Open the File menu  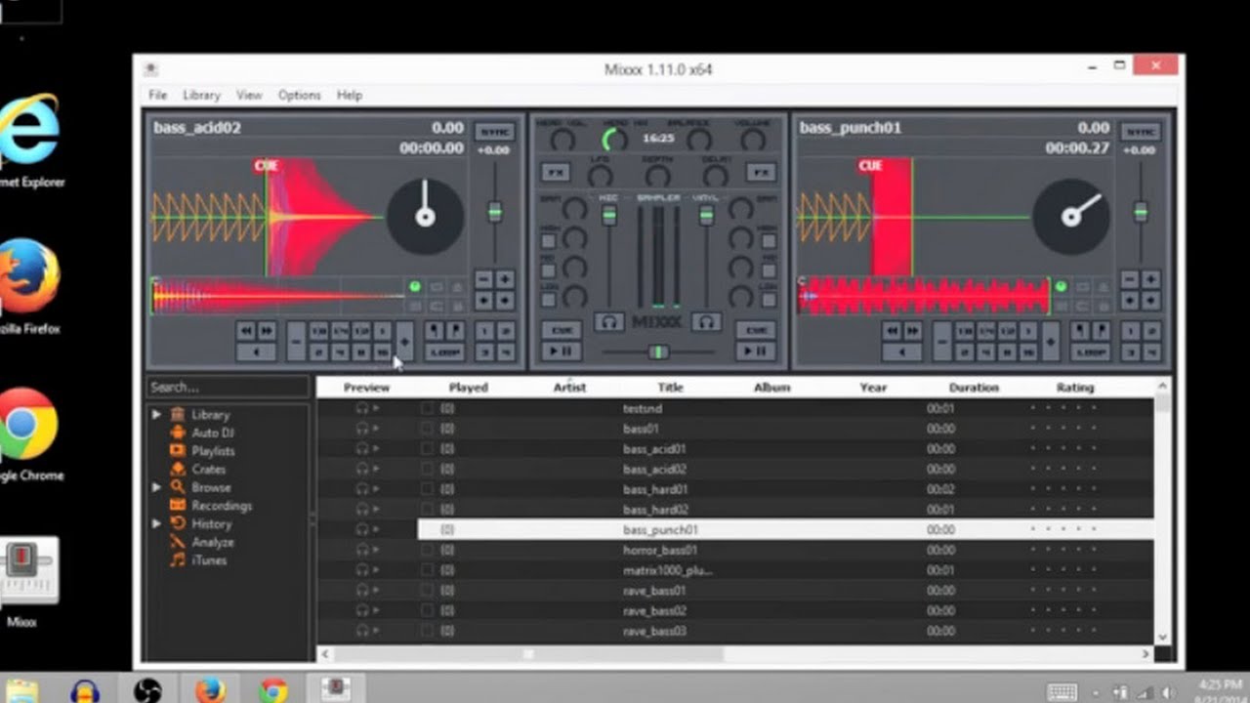[157, 95]
